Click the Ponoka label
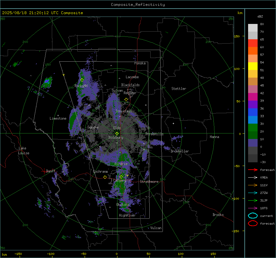 (140, 63)
